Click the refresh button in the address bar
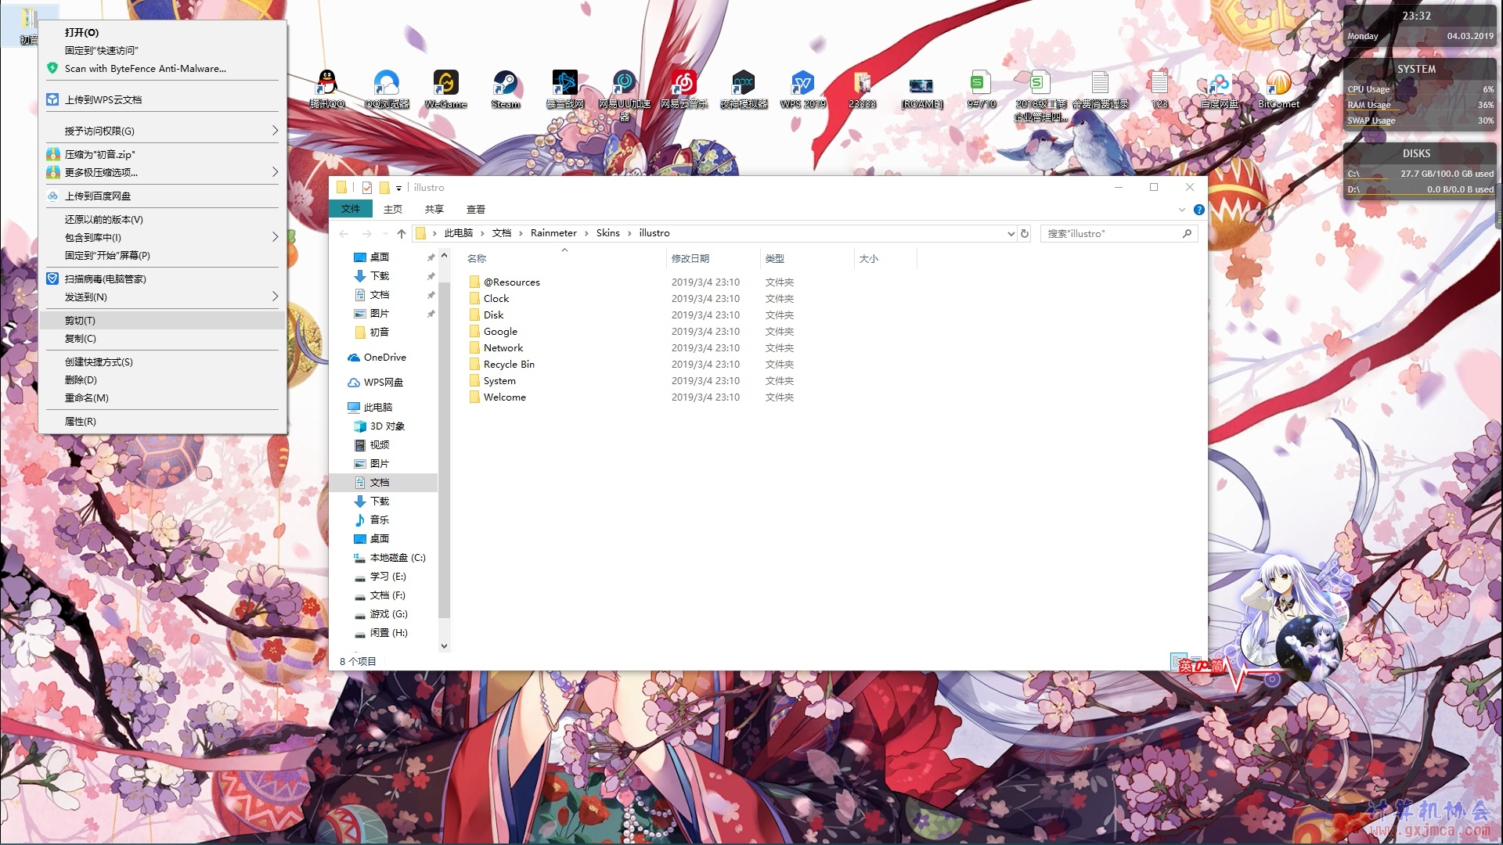Viewport: 1503px width, 845px height. [x=1024, y=233]
